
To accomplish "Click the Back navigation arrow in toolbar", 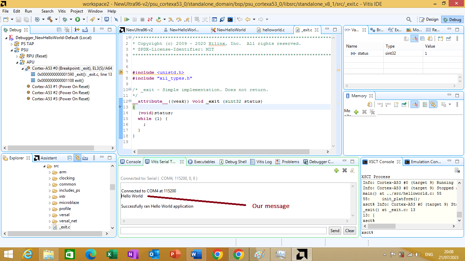I will click(x=248, y=19).
